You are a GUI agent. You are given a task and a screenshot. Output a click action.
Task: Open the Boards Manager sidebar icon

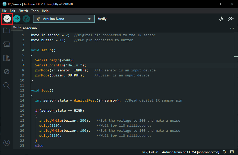click(x=7, y=44)
